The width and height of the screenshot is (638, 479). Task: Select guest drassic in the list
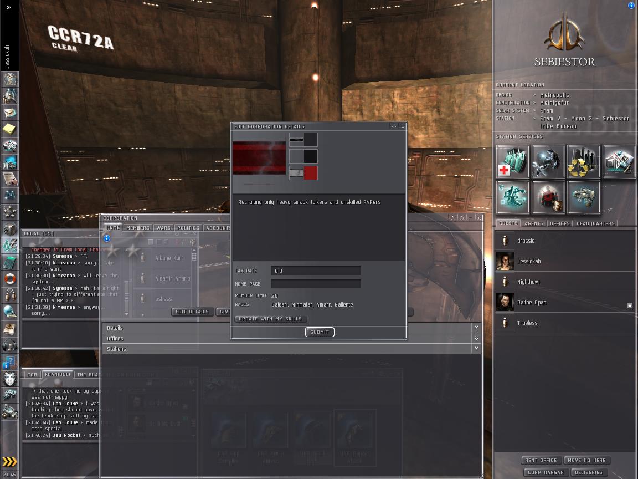point(565,241)
